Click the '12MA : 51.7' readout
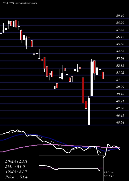This screenshot has height=181, width=129. (x=16, y=172)
